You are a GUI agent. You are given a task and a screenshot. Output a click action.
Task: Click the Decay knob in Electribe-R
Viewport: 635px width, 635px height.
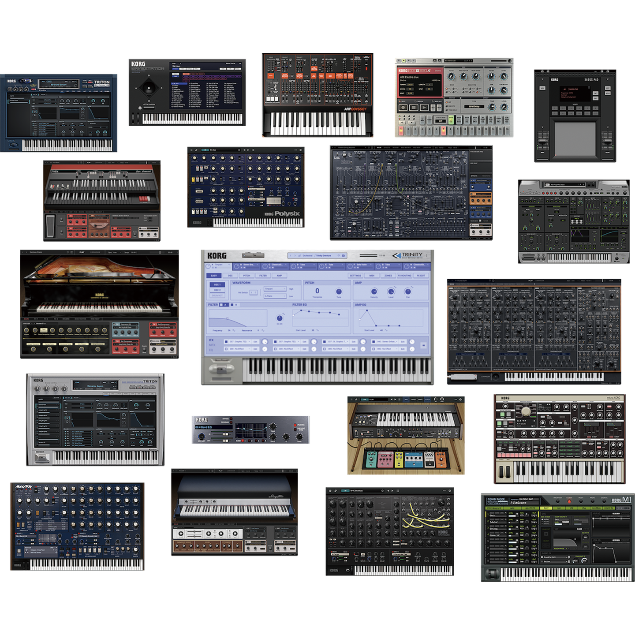click(x=491, y=77)
